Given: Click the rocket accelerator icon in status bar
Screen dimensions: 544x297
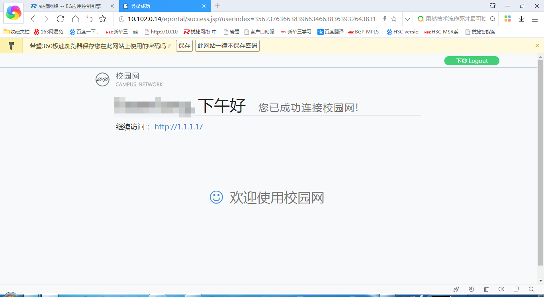Looking at the screenshot, I should coord(456,289).
